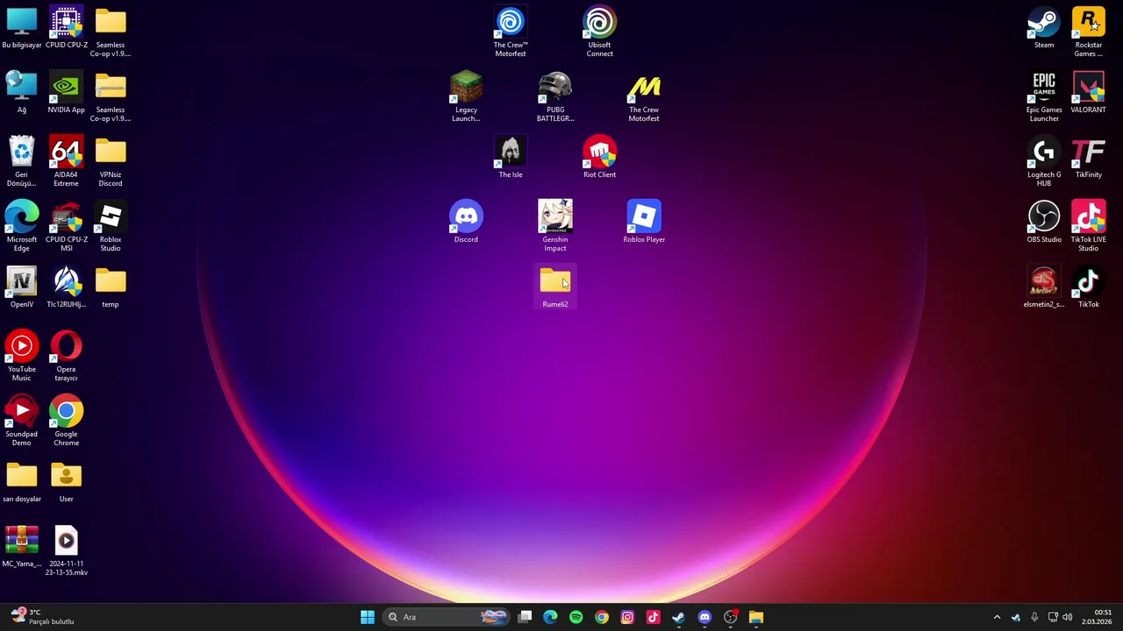The width and height of the screenshot is (1123, 631).
Task: Select the Ubisoft Connect shortcut
Action: tap(600, 32)
